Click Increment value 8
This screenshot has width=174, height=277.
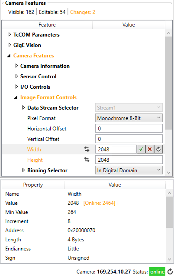[69, 221]
